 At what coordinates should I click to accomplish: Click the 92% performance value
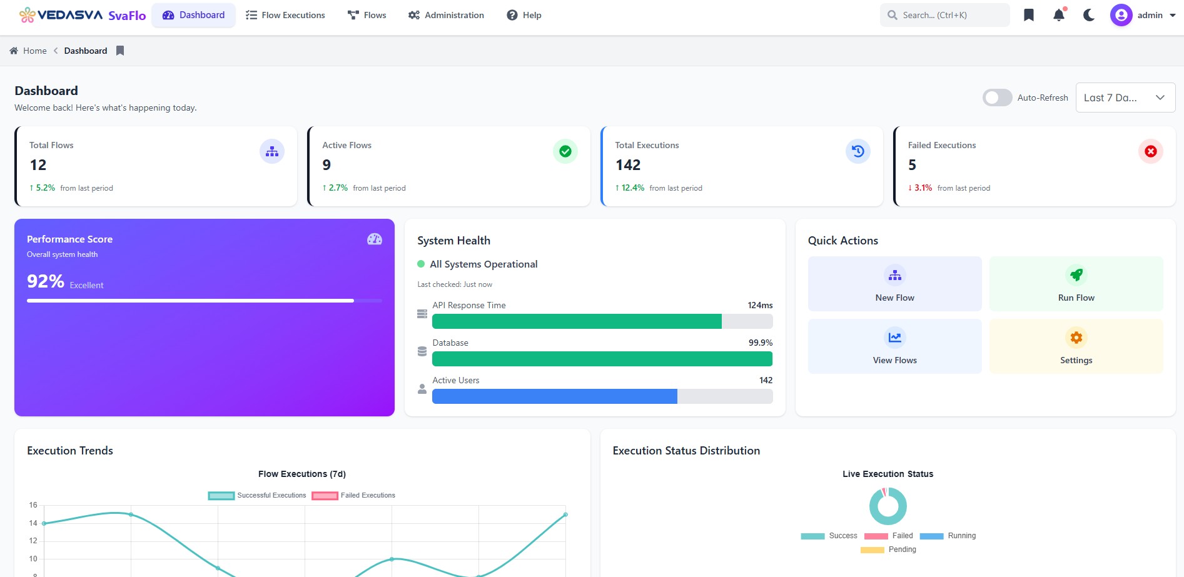[x=46, y=281]
